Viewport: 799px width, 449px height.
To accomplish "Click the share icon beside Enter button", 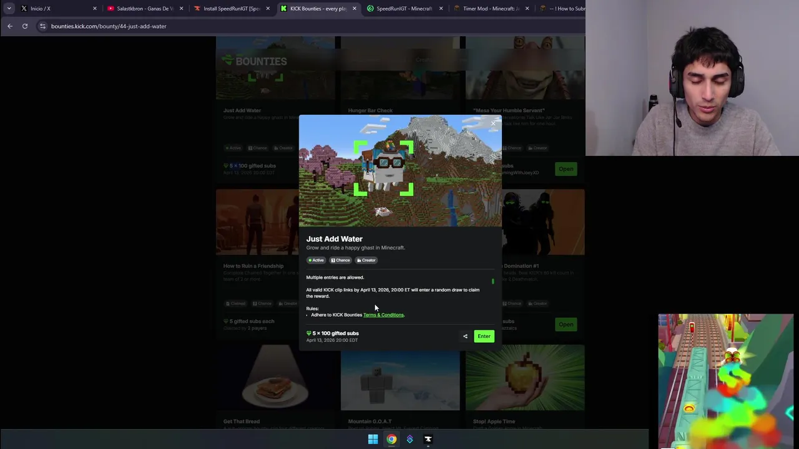I will (465, 336).
